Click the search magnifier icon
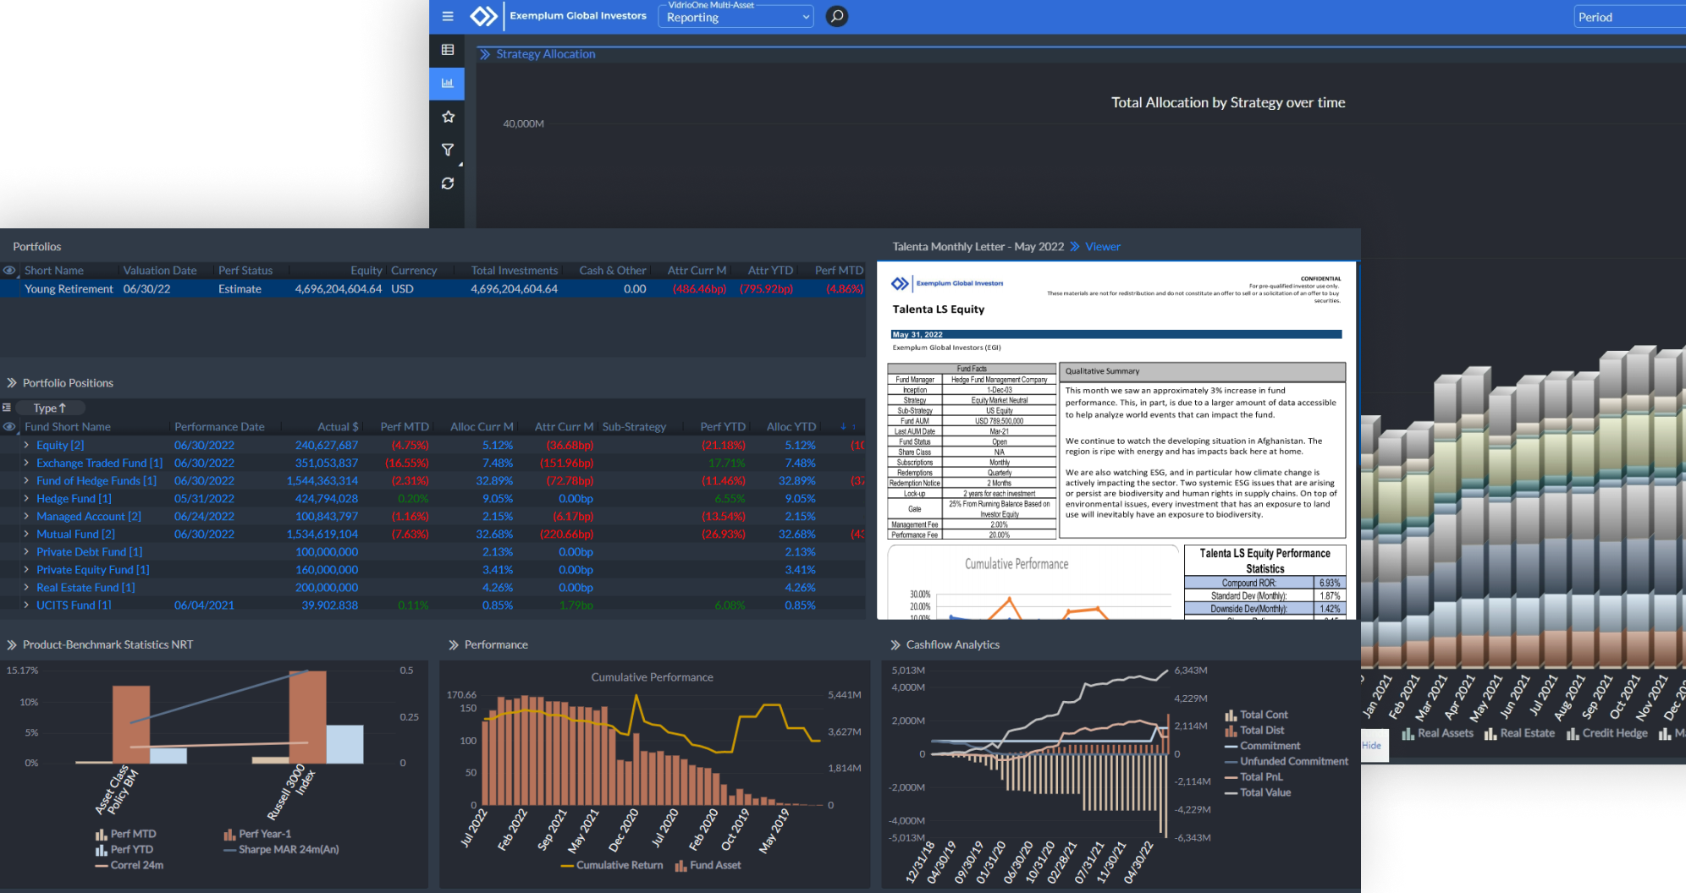Screen dimensions: 1686x893 (x=836, y=16)
